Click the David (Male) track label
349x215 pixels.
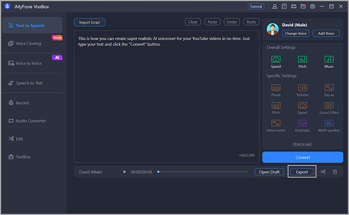click(x=91, y=172)
